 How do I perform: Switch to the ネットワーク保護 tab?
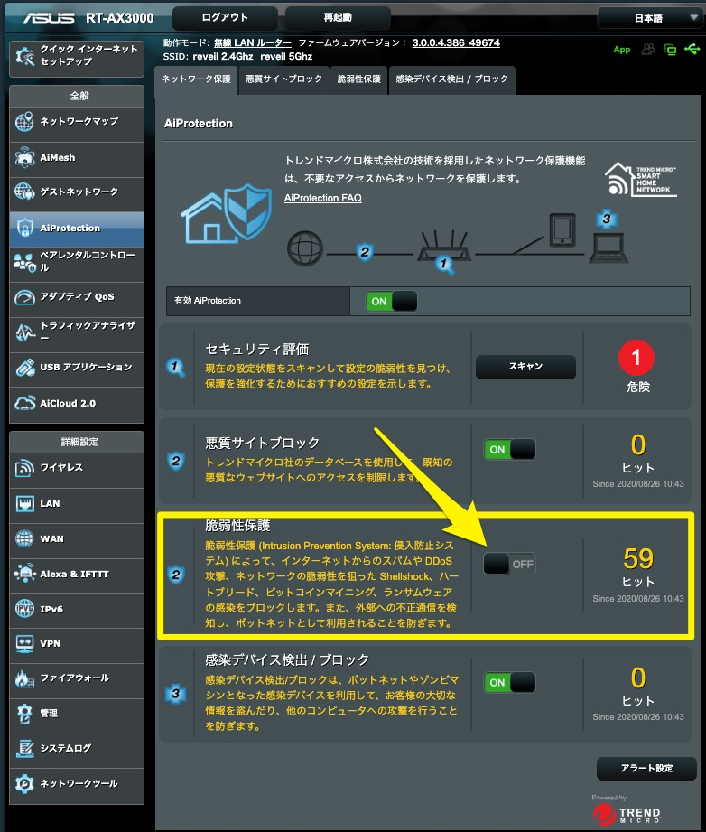tap(196, 79)
